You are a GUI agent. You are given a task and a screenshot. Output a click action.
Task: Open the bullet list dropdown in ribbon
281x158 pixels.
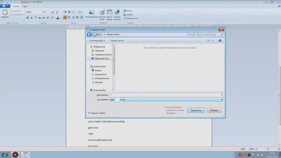[x=76, y=12]
